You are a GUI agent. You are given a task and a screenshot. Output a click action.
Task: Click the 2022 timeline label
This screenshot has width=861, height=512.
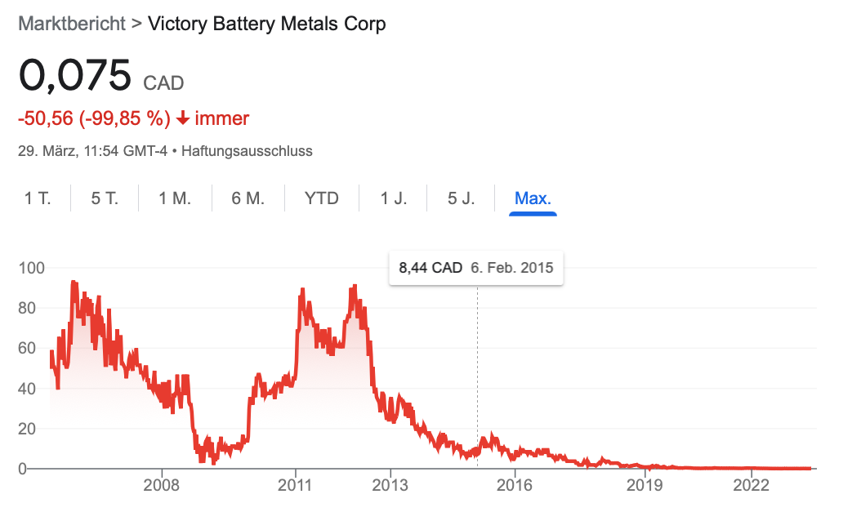pyautogui.click(x=751, y=485)
